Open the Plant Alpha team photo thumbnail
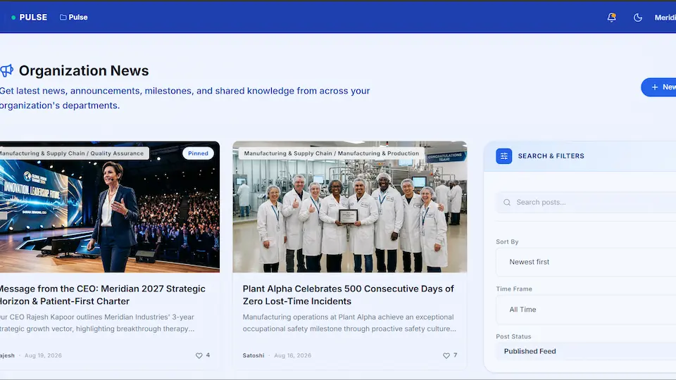Image resolution: width=676 pixels, height=380 pixels. [x=350, y=207]
